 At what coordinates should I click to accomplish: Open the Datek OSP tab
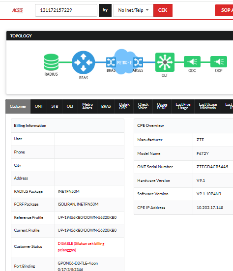click(x=124, y=106)
